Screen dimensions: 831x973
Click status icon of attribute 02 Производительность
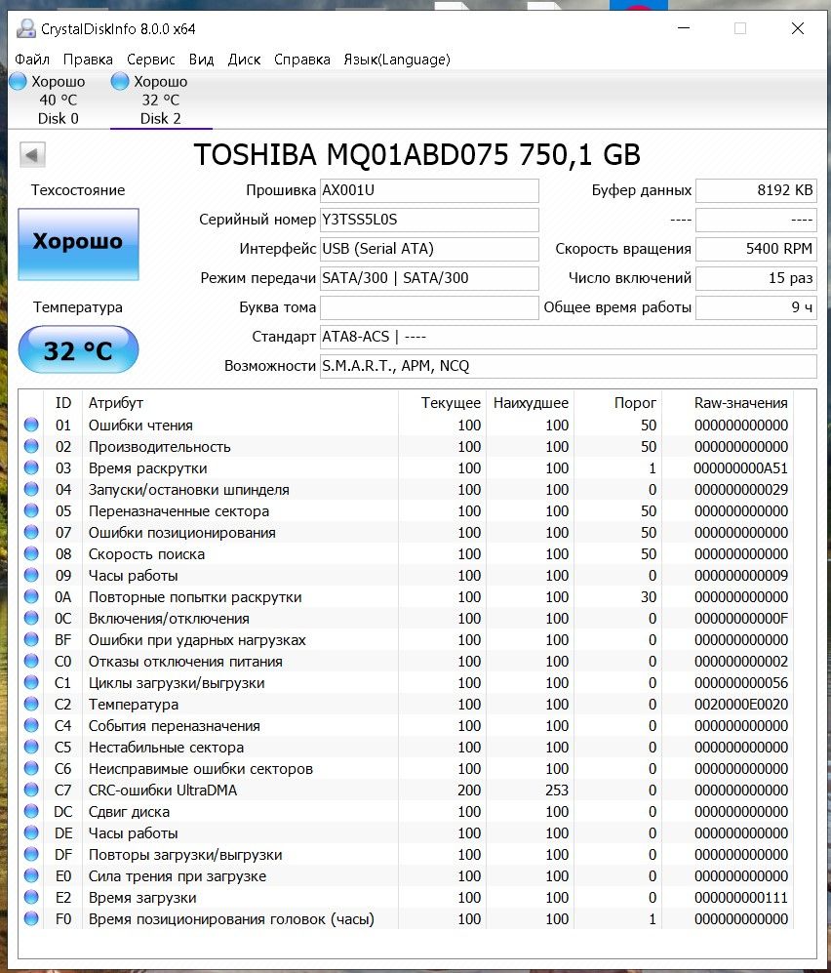tap(31, 447)
